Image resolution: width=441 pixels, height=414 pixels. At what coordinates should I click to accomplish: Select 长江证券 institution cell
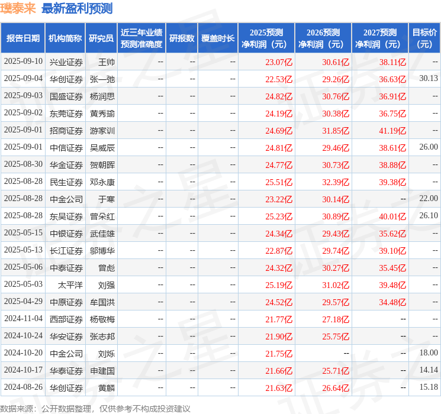coord(66,251)
